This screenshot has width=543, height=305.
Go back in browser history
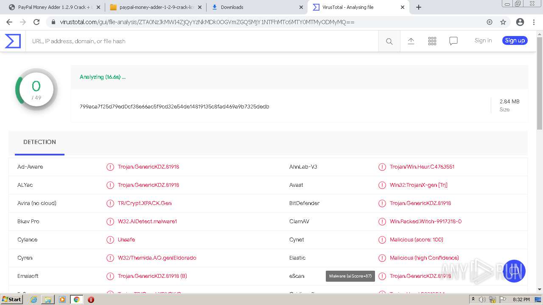coord(9,22)
